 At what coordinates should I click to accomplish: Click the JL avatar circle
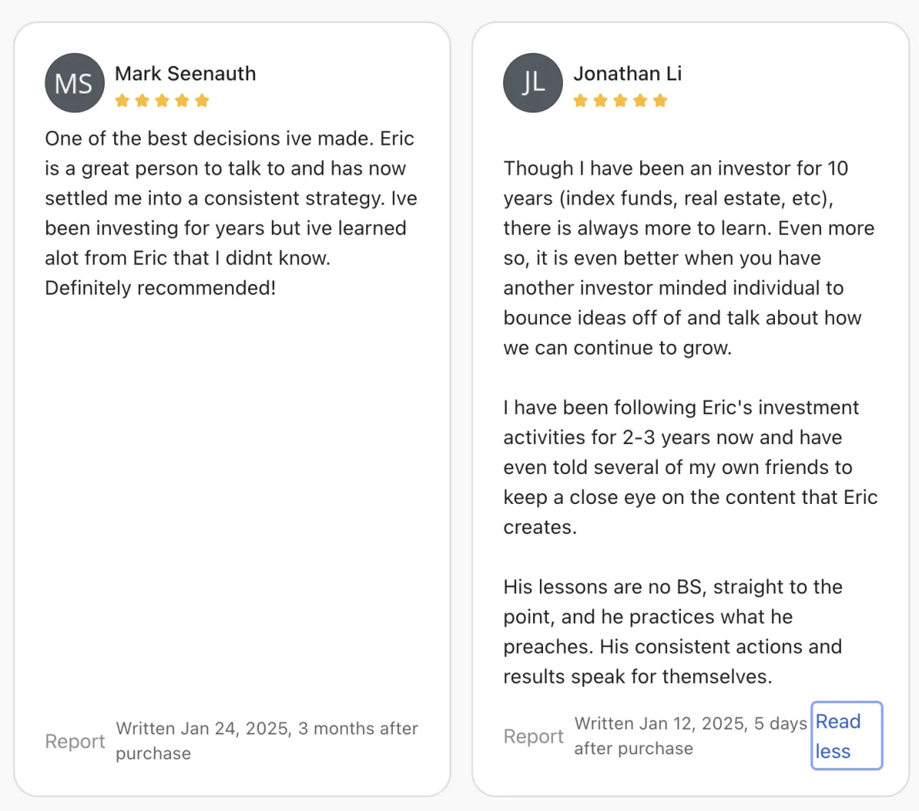pyautogui.click(x=533, y=83)
